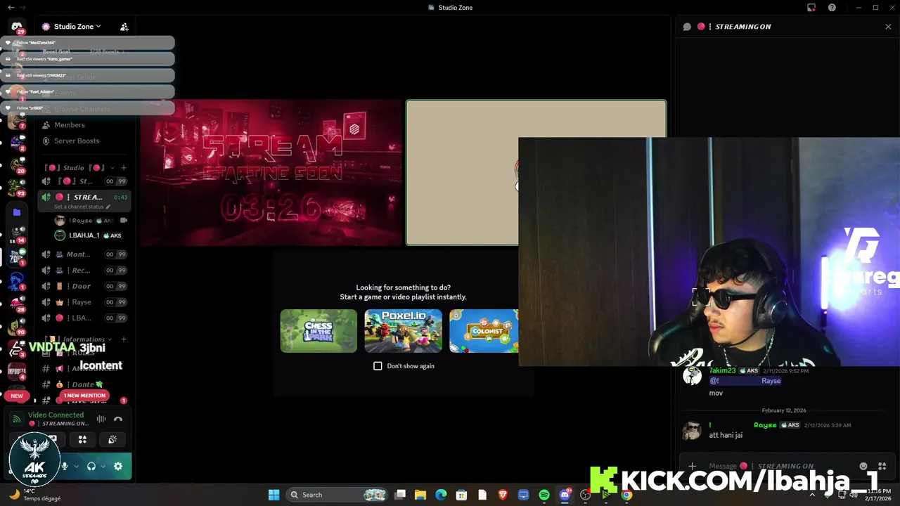Open the server icon showing badge 93
The image size is (900, 506).
pos(15,188)
